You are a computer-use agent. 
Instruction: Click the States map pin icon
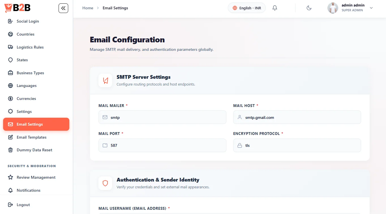point(10,60)
